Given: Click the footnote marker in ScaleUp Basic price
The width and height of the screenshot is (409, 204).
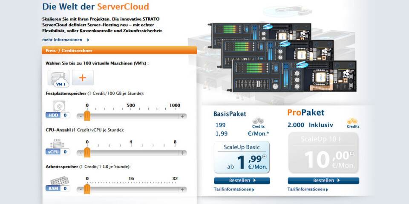Looking at the screenshot, I should click(x=264, y=156).
